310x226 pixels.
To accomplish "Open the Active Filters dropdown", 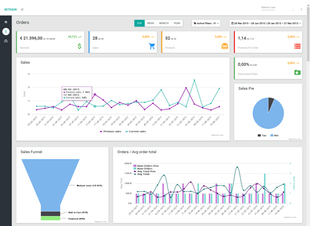I will tap(206, 24).
